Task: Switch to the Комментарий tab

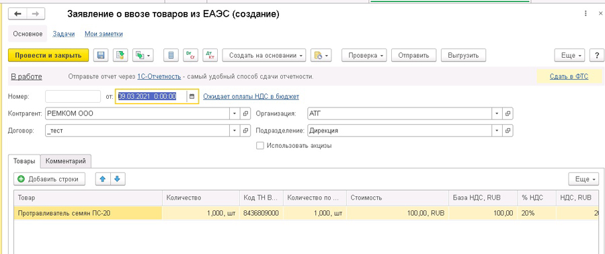Action: click(x=66, y=161)
